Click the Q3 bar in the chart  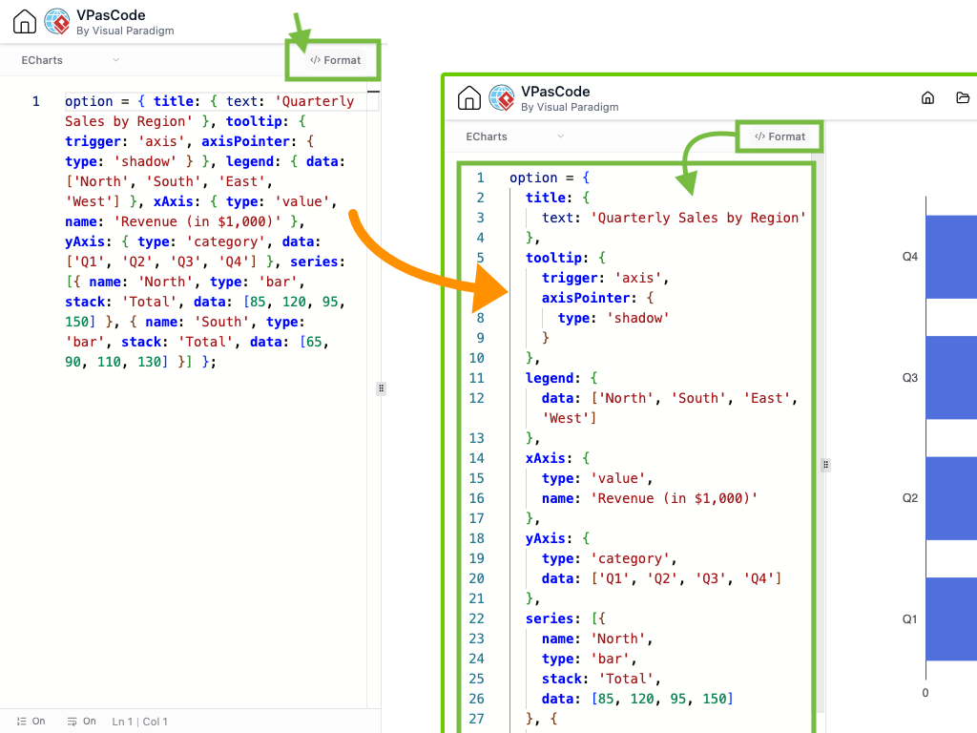click(x=951, y=378)
